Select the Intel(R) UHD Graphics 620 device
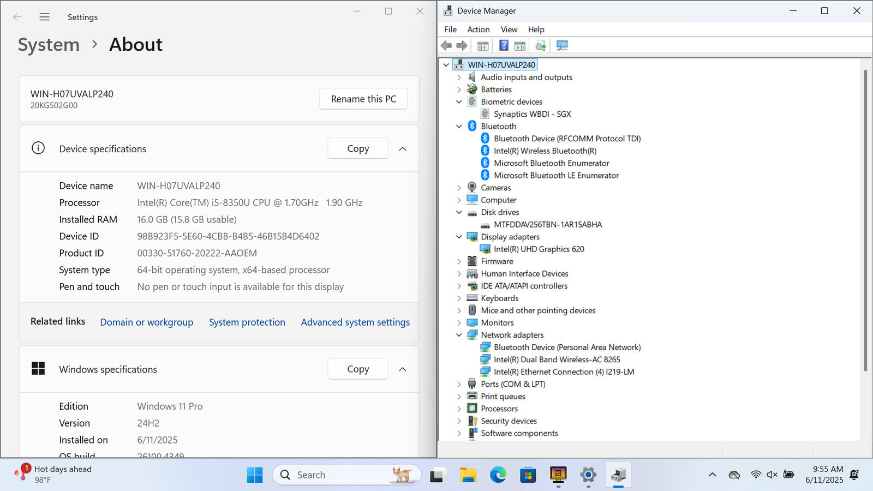 click(x=539, y=249)
